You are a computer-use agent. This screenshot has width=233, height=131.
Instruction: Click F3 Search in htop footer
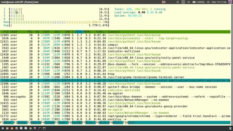[34, 123]
